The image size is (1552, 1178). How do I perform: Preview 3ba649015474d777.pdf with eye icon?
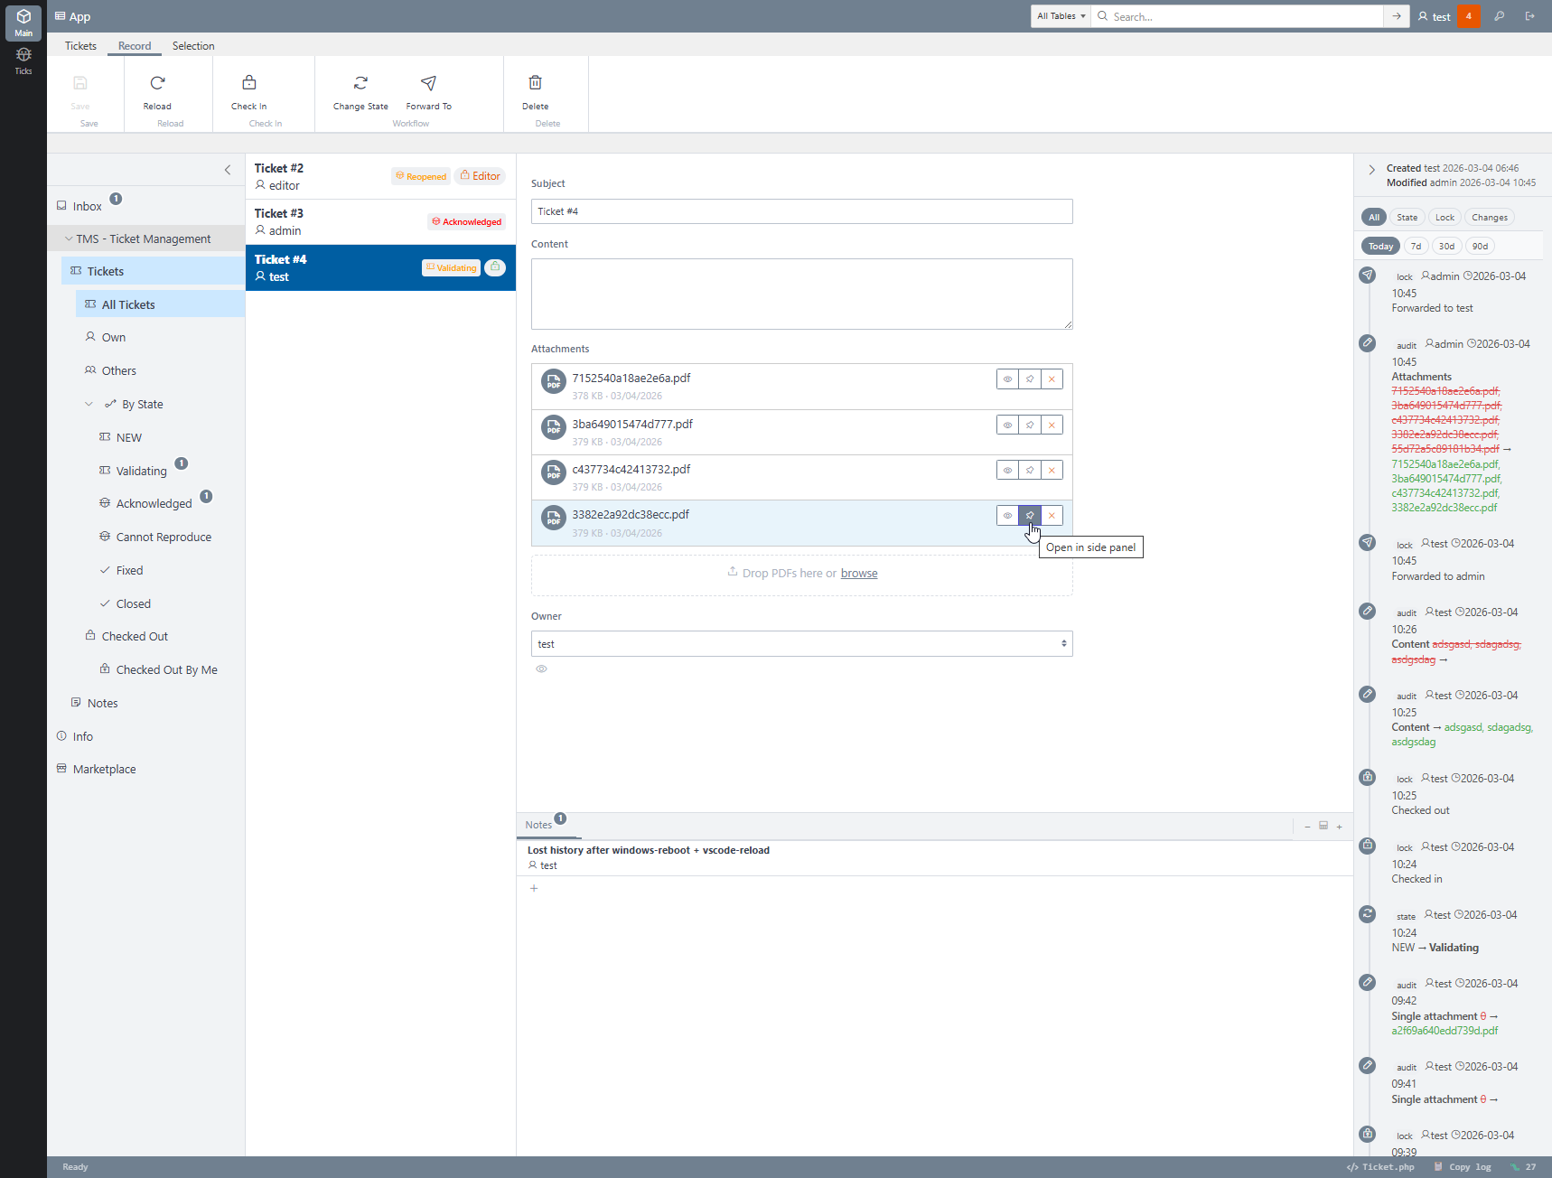(1007, 425)
